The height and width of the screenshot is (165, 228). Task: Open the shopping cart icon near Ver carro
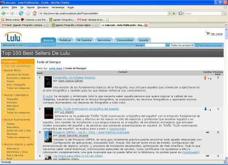207,33
